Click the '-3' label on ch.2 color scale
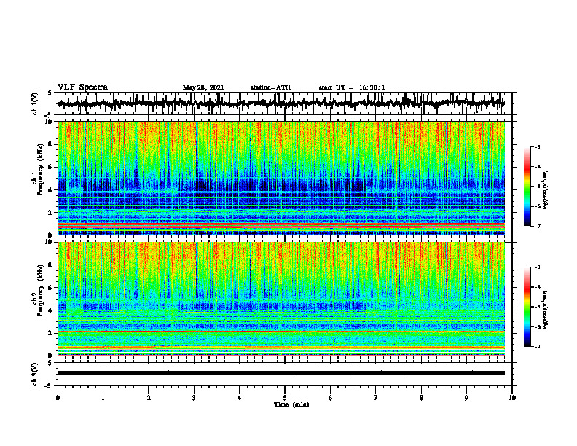Screen dimensions: 577x446 (x=538, y=267)
